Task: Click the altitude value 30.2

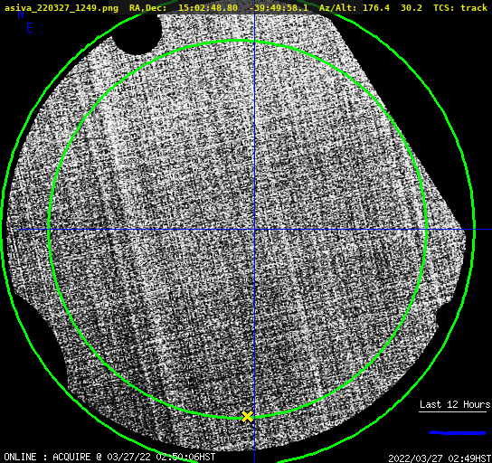Action: click(x=411, y=7)
